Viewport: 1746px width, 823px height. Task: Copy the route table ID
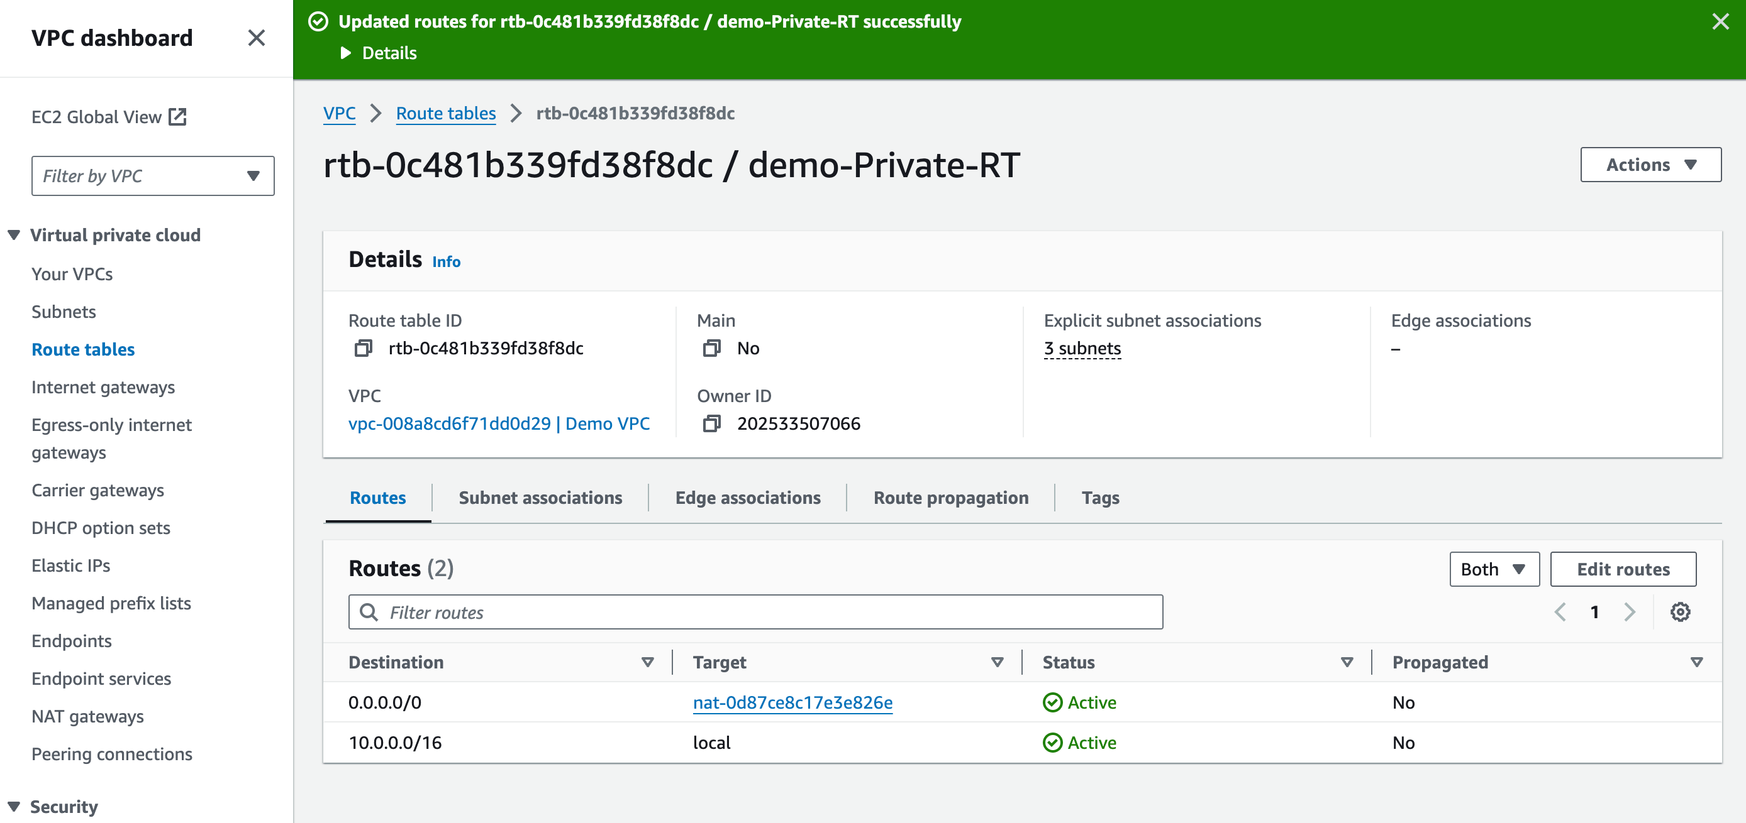coord(364,349)
